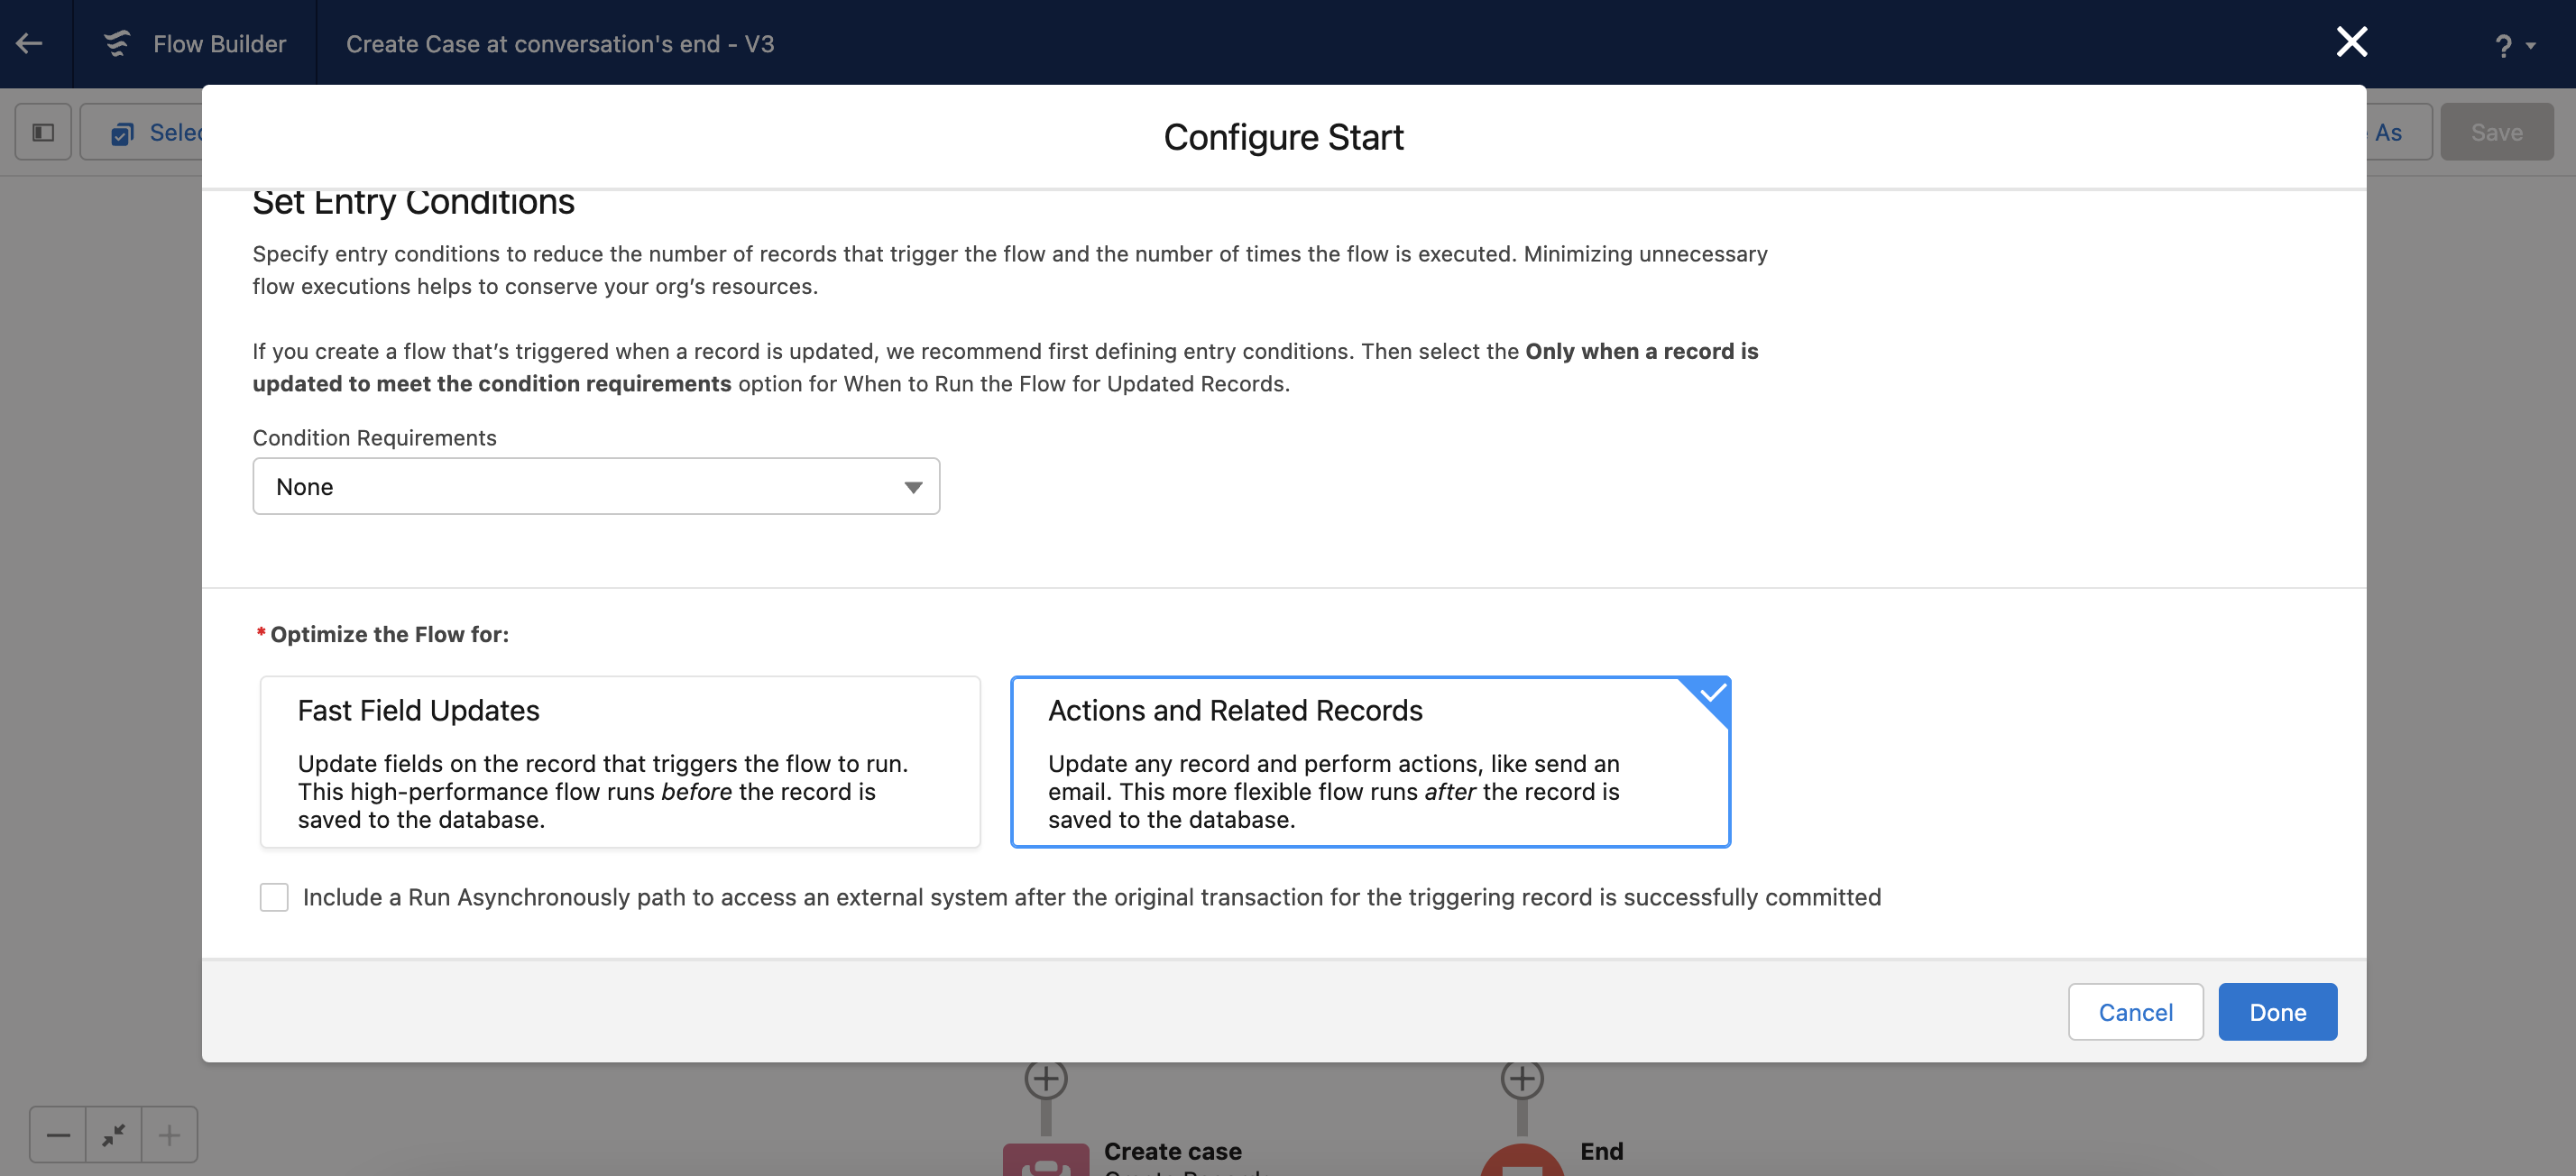Click the Save As button behind the dialog
The height and width of the screenshot is (1176, 2576).
[x=2398, y=132]
